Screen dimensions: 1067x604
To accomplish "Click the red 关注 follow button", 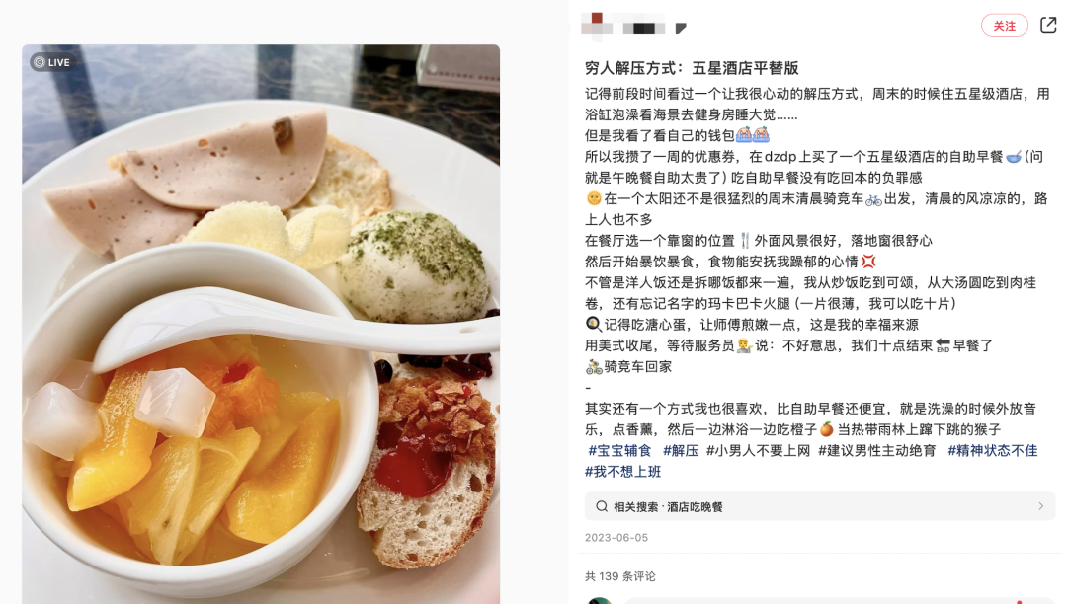I will click(x=1005, y=25).
